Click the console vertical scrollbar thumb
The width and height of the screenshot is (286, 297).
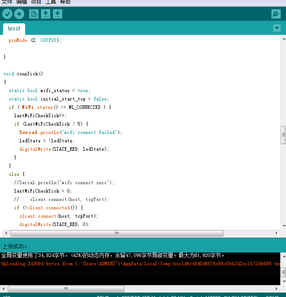(x=283, y=272)
